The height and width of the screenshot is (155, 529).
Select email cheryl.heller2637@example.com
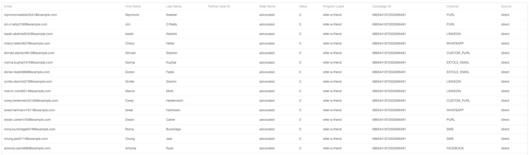[27, 44]
